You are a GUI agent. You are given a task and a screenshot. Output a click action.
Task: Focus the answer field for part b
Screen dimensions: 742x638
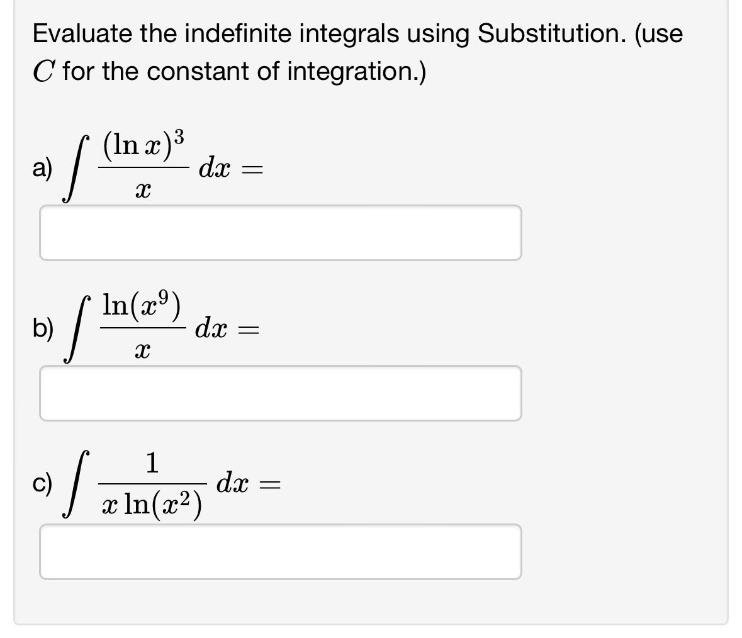pyautogui.click(x=281, y=393)
